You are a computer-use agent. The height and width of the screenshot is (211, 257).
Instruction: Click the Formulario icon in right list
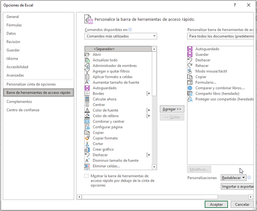[x=190, y=82]
